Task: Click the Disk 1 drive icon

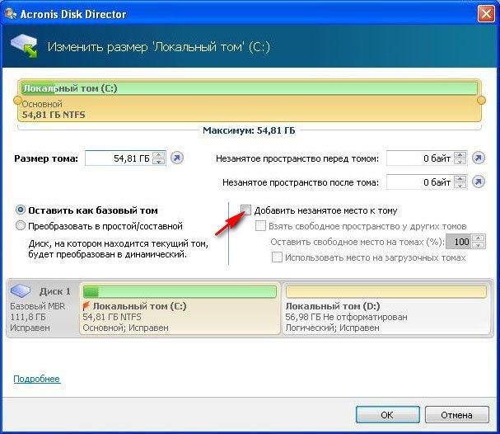Action: pyautogui.click(x=21, y=291)
